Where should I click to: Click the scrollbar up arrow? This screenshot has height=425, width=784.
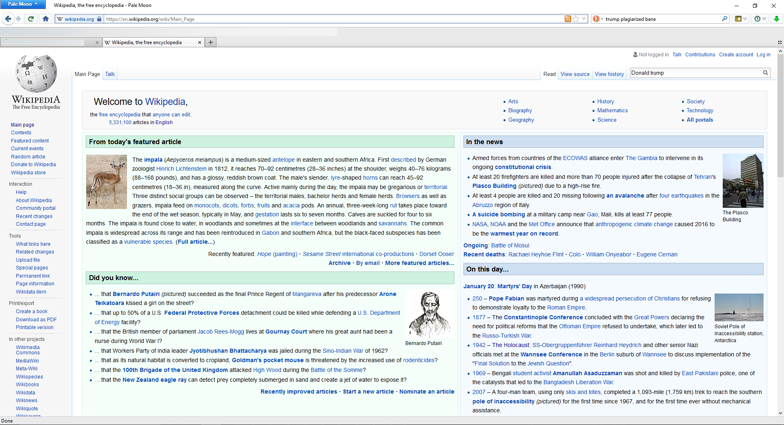(780, 51)
